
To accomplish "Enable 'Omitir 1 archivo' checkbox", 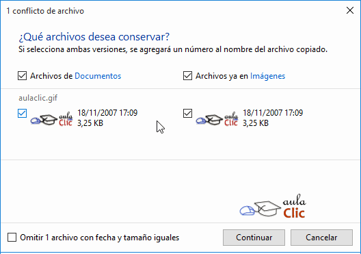I will point(12,237).
